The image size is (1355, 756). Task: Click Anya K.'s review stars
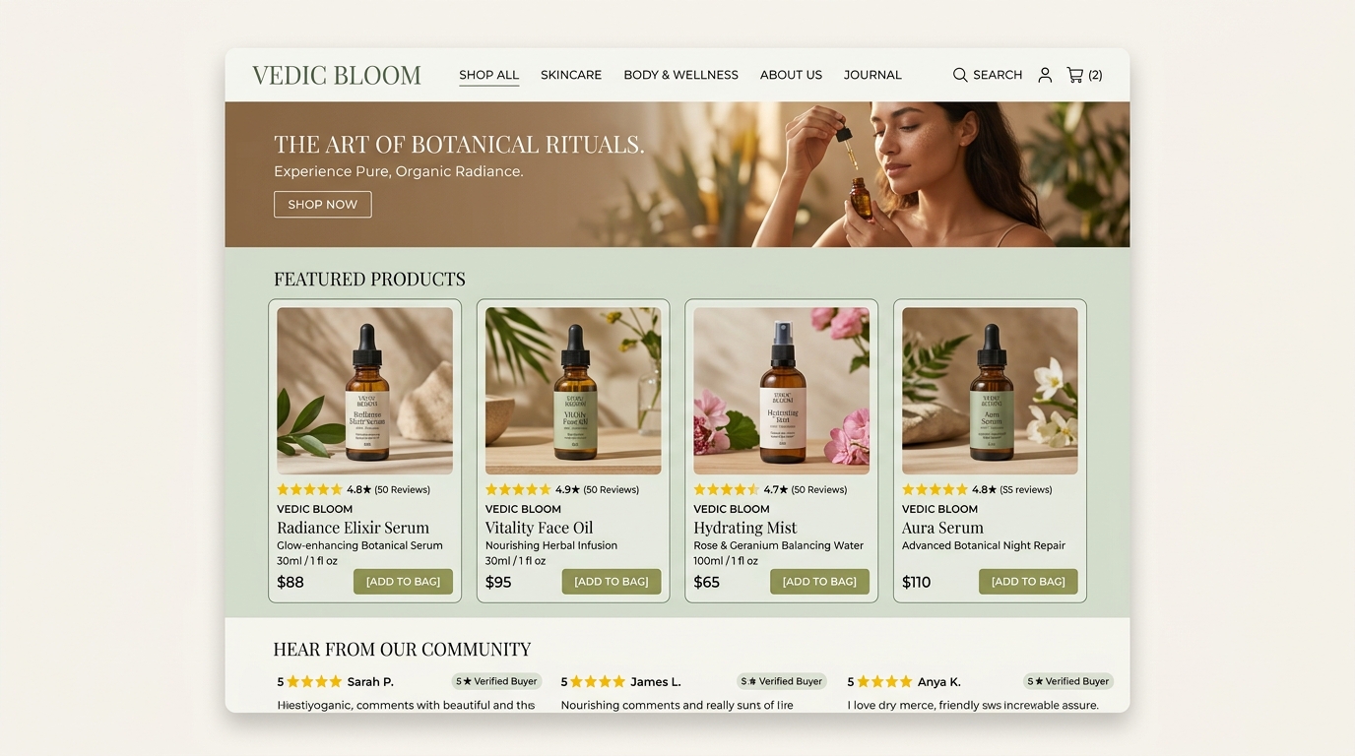pyautogui.click(x=884, y=681)
